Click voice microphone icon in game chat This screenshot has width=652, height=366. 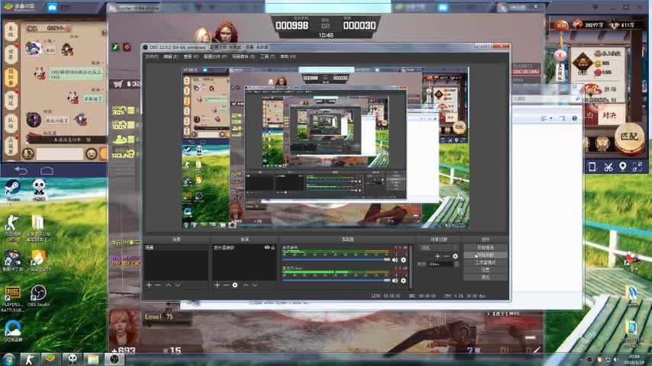[x=27, y=154]
